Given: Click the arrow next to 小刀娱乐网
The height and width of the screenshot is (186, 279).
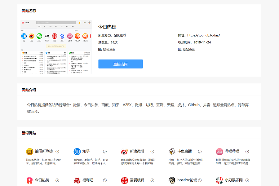Looking at the screenshot, I should pos(247,180).
